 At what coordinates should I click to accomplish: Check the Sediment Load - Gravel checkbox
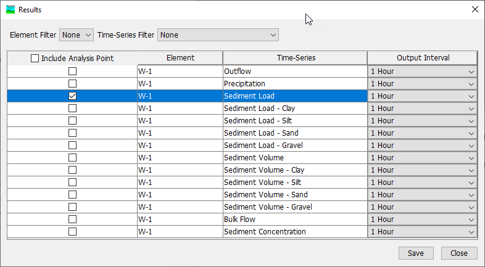[x=72, y=146]
